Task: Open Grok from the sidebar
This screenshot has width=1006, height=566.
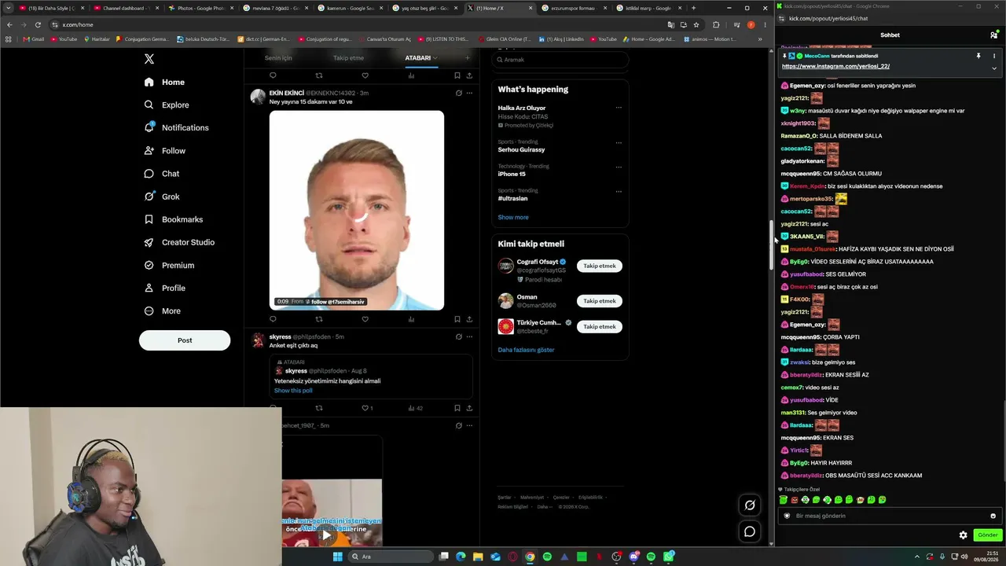Action: pos(162,197)
